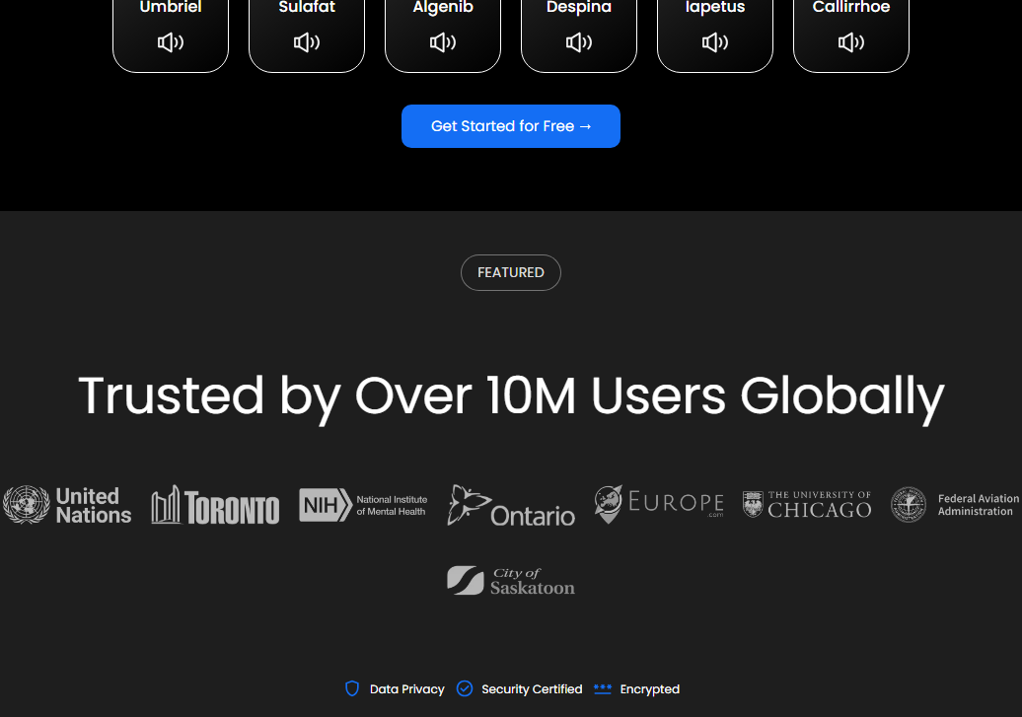The image size is (1022, 717).
Task: Click the Data Privacy label
Action: click(407, 689)
